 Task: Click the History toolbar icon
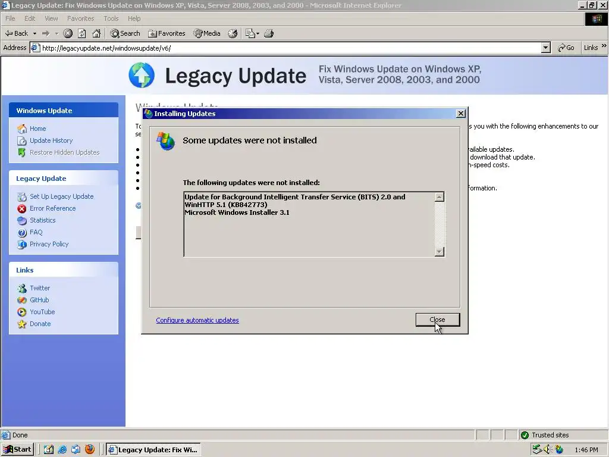coord(233,33)
